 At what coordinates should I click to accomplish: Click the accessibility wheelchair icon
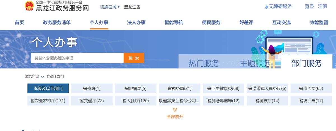[267, 7]
